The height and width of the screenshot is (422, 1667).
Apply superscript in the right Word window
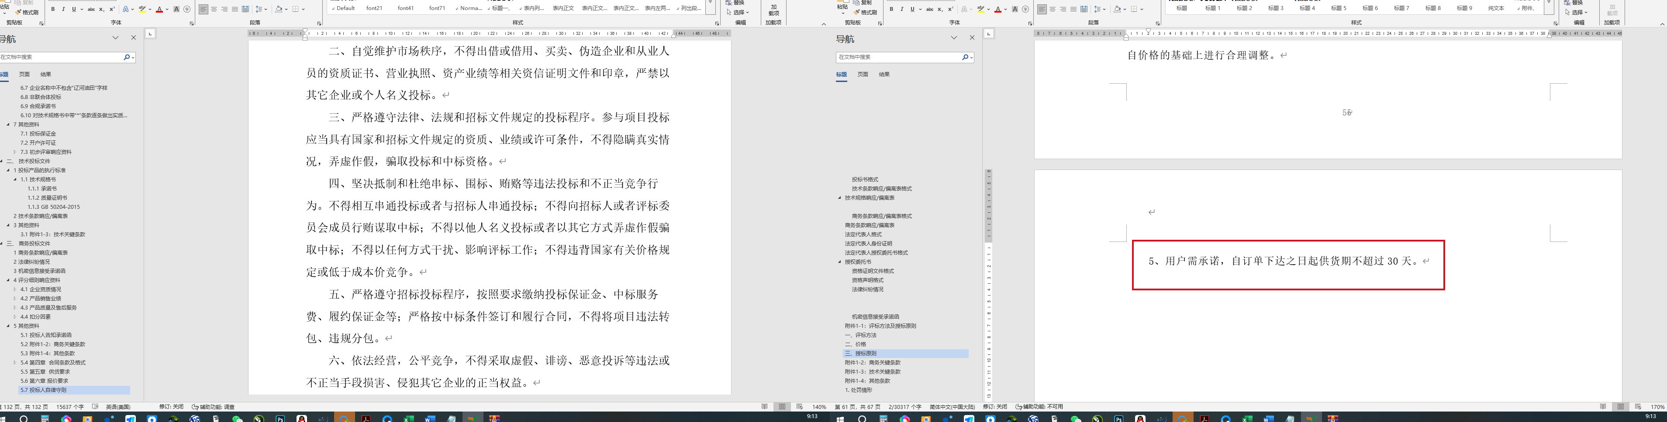(x=951, y=9)
